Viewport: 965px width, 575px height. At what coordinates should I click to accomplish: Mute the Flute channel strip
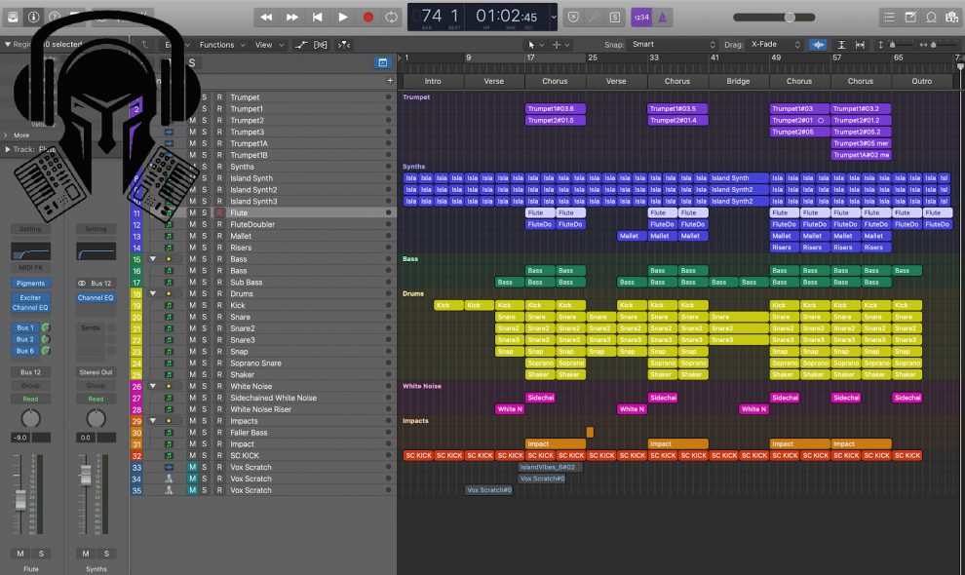pyautogui.click(x=20, y=554)
